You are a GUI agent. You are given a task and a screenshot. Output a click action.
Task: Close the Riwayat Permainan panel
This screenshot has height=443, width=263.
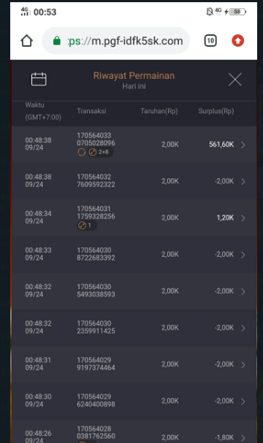(x=235, y=80)
